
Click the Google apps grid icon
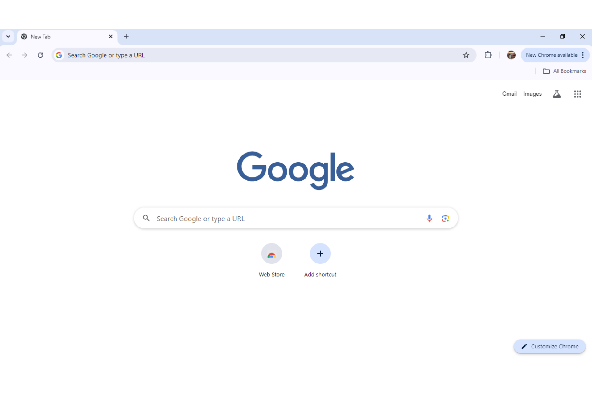[578, 94]
